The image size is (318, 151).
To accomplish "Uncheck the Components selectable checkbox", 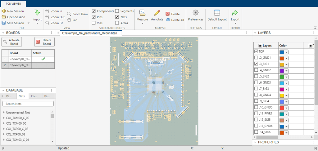I will tap(94, 11).
